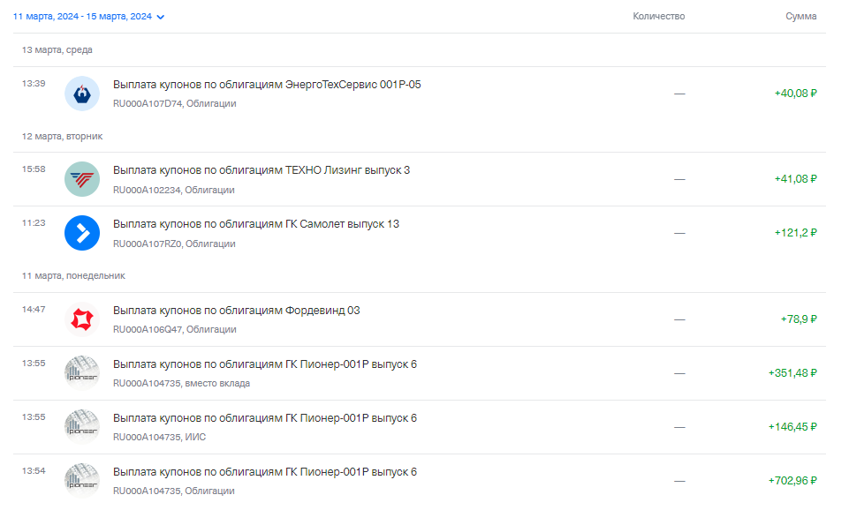
Task: Click the red Фордевинд logo icon
Action: click(82, 319)
